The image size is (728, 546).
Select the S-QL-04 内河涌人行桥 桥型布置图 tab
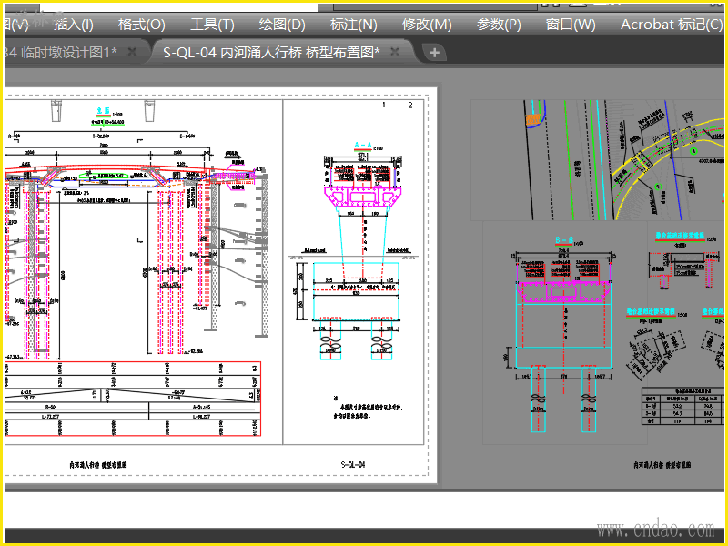coord(271,53)
